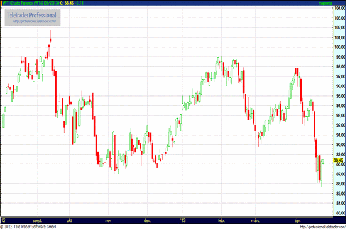Open the footer professional.teletrader.com URL

click(321, 227)
